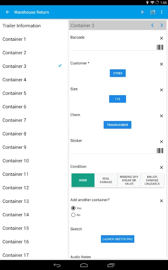Scan using the Sticker field barcode icon
The image size is (168, 270).
[160, 150]
